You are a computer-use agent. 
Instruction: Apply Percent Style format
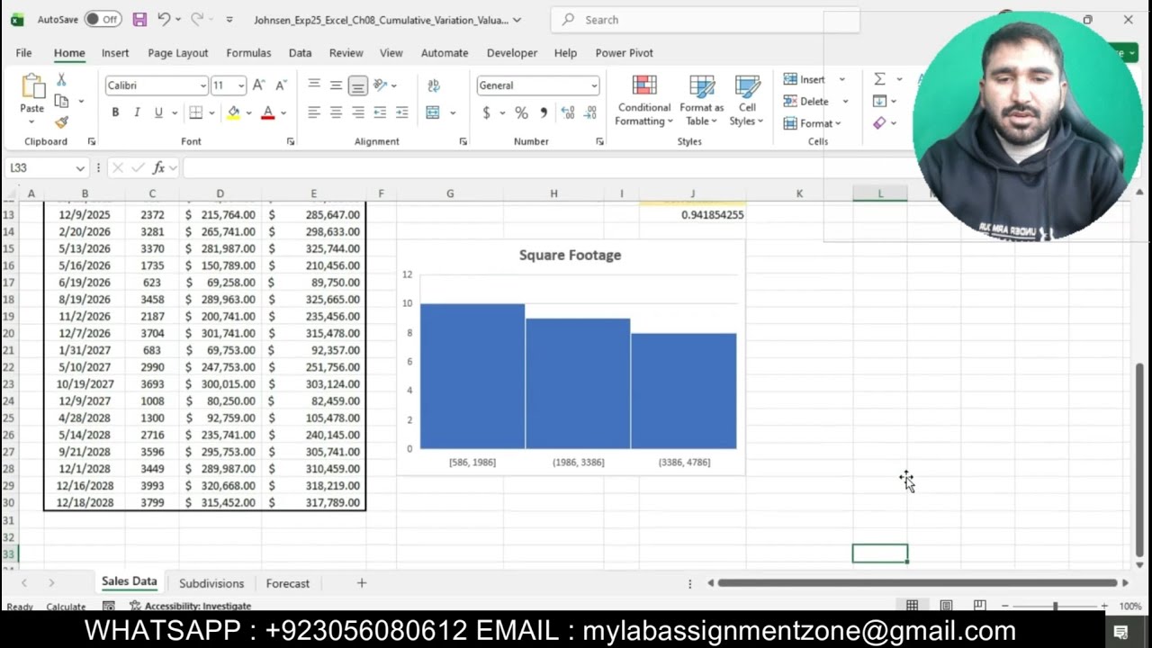(521, 112)
